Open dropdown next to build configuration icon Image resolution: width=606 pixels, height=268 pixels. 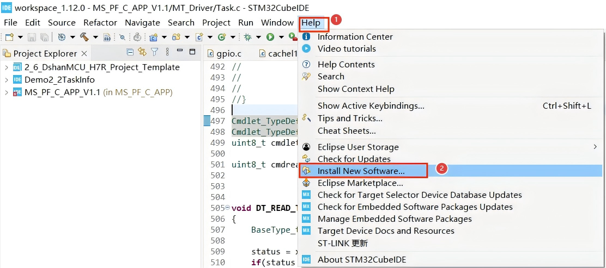point(72,38)
